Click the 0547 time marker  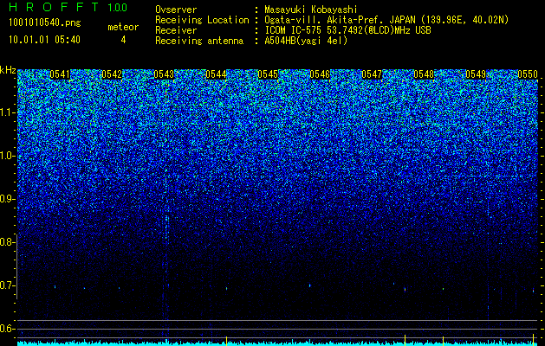point(372,74)
